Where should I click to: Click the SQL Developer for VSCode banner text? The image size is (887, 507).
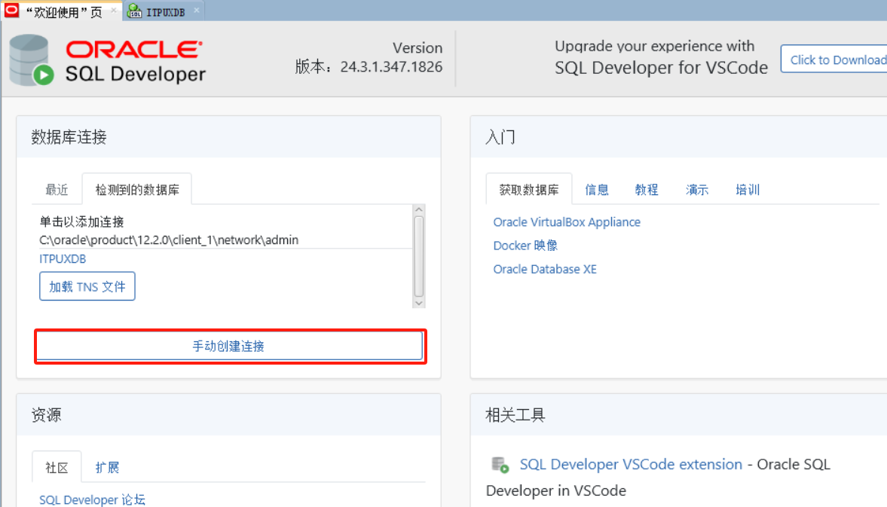(661, 68)
